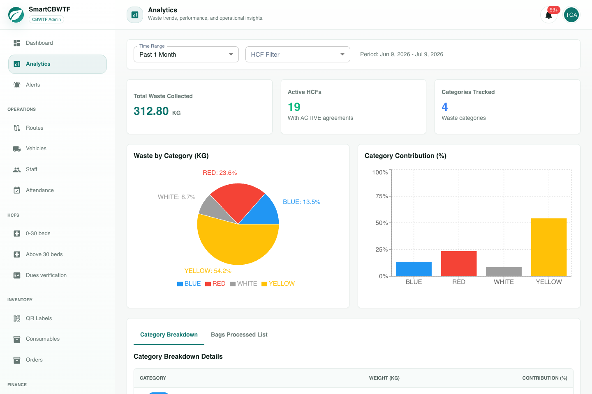
Task: Click the YELLOW legend color swatch
Action: coord(264,284)
